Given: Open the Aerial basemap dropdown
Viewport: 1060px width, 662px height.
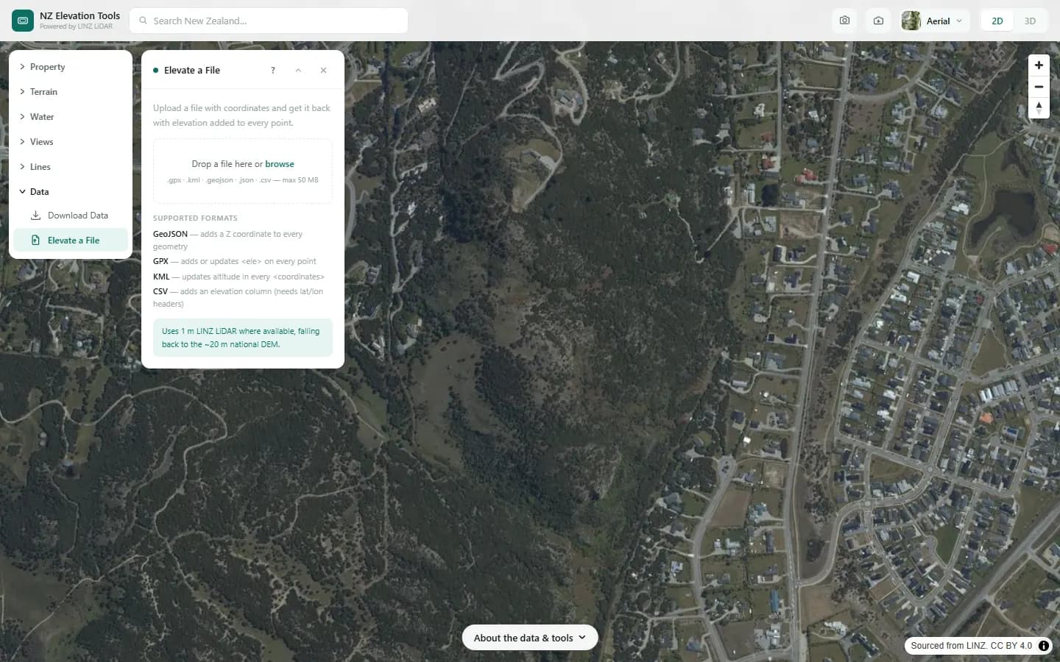Looking at the screenshot, I should coord(935,21).
